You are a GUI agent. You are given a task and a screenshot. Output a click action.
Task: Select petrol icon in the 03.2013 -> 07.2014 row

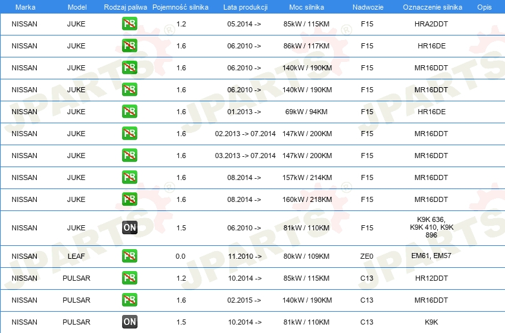click(129, 156)
